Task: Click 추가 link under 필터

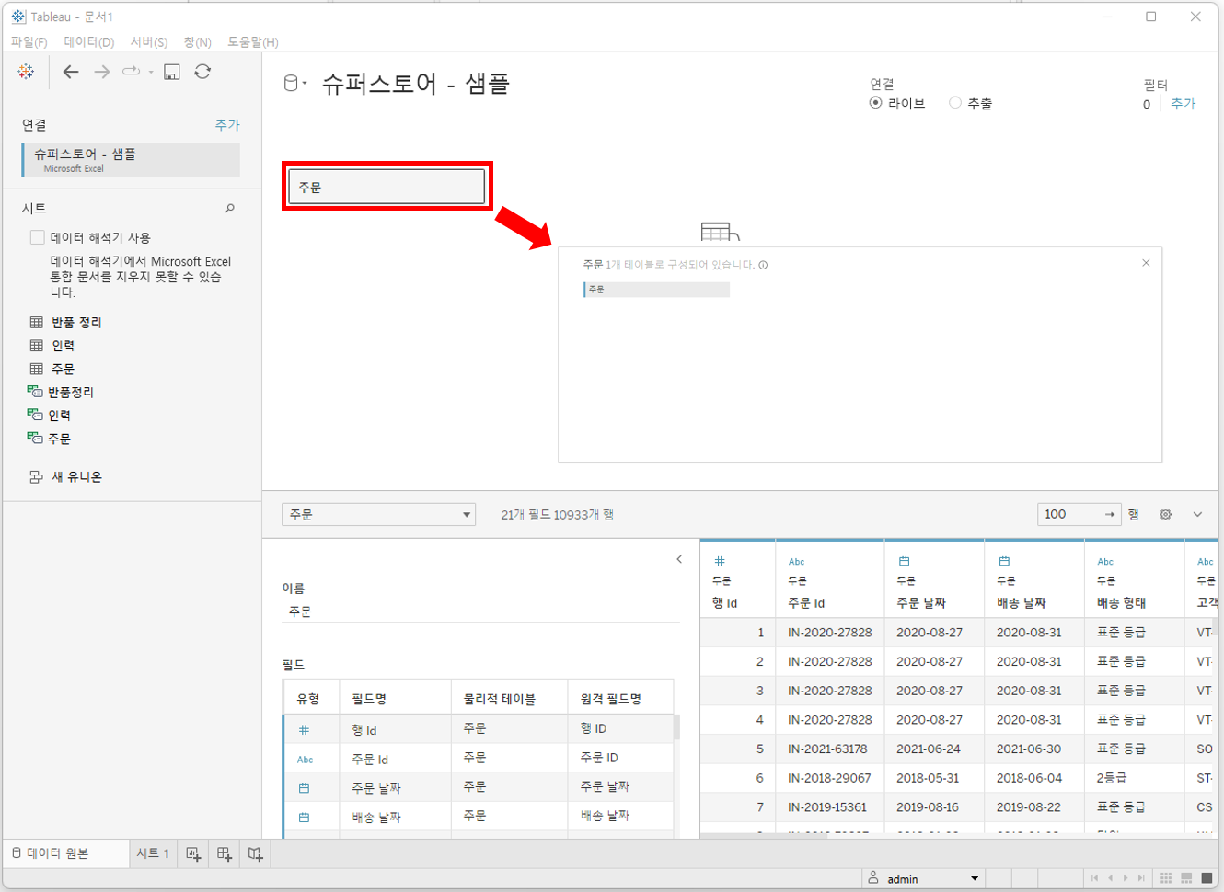Action: 1184,104
